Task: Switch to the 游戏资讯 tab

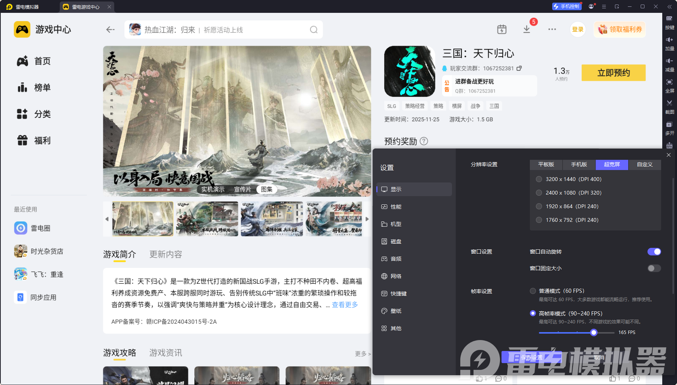Action: click(166, 353)
